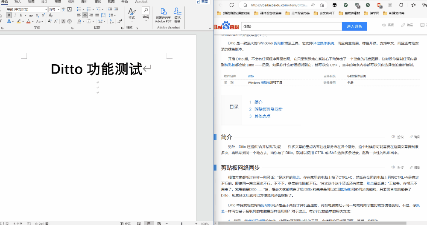
Task: Click the sort icon in paragraph group
Action: click(111, 21)
